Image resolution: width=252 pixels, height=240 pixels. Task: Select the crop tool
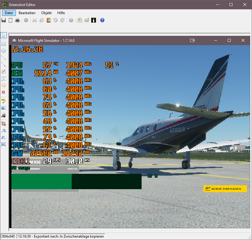4,124
